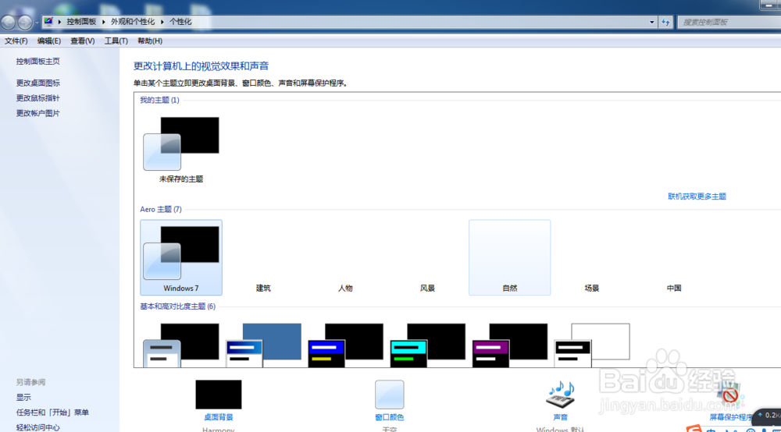Click the 基本和高对比度主题 (6) group header
This screenshot has height=432, width=781.
pyautogui.click(x=177, y=306)
